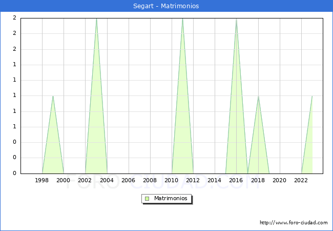Click the 2023 data point at chart end
The image size is (333, 231).
[x=312, y=96]
